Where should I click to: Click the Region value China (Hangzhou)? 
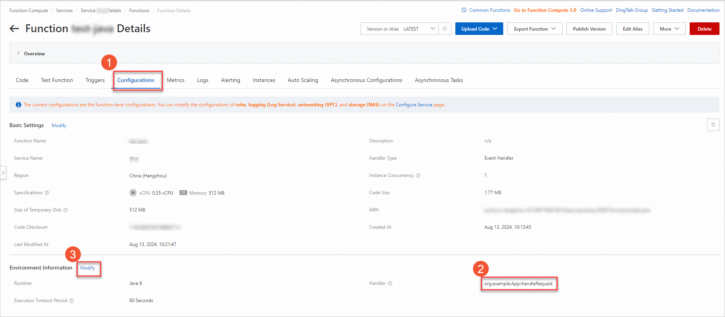click(x=148, y=176)
